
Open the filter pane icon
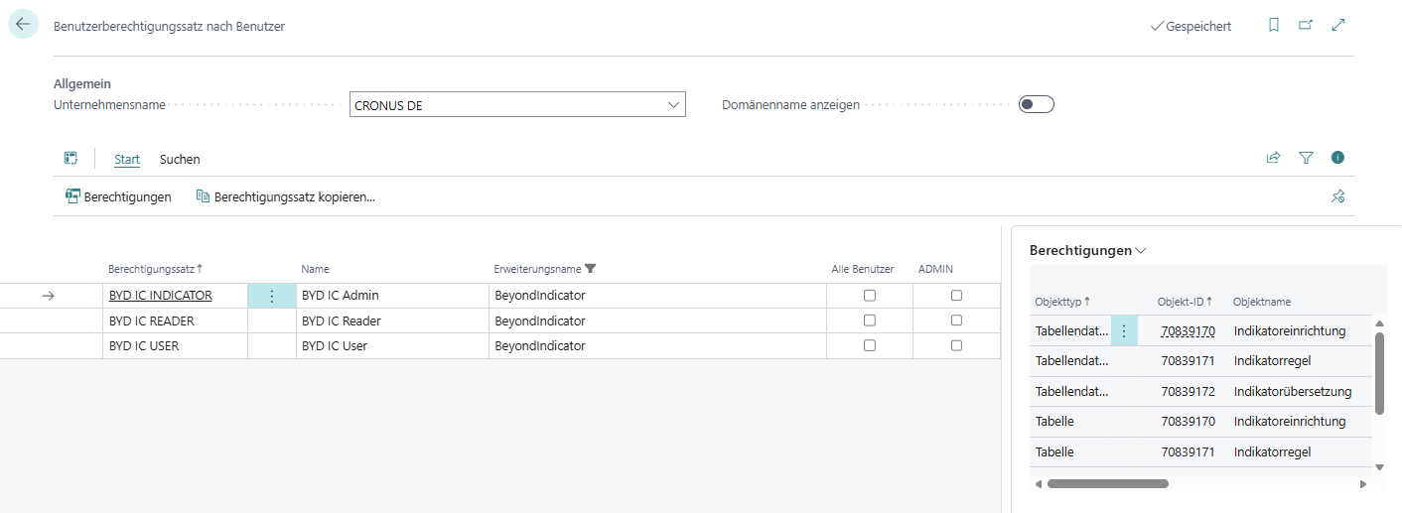coord(1306,158)
